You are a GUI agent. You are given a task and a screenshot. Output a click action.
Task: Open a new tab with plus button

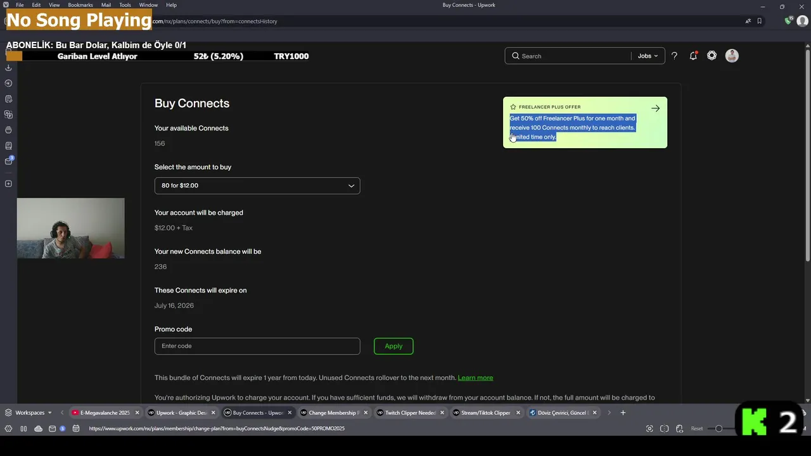623,413
